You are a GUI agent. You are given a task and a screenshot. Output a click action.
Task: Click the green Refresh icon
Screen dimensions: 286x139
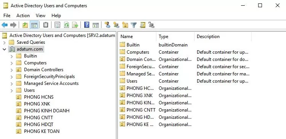point(67,25)
